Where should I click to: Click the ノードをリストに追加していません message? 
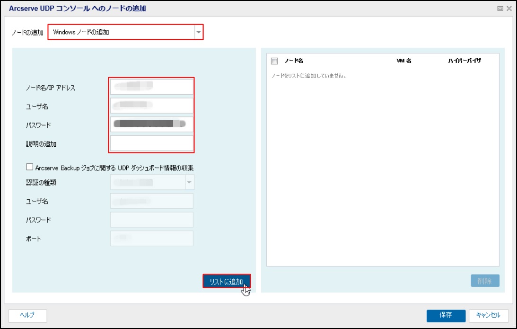pyautogui.click(x=308, y=76)
